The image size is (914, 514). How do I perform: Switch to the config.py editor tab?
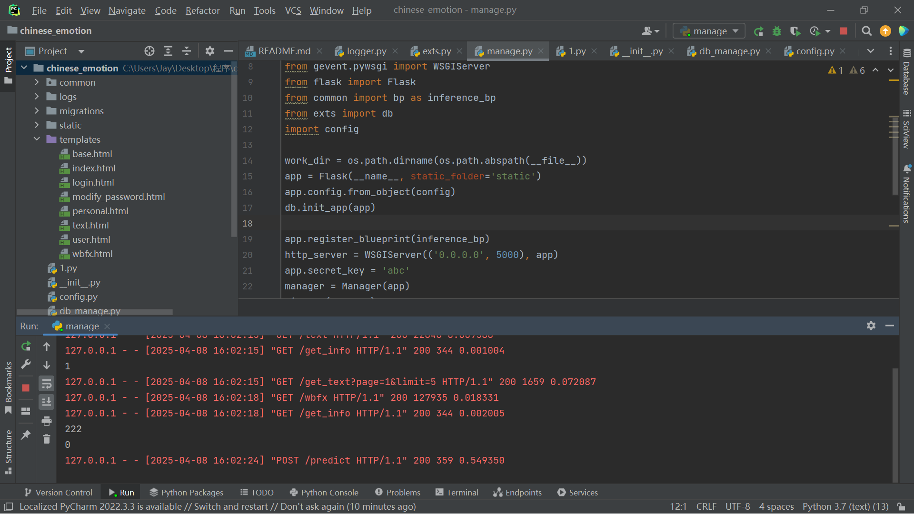click(x=815, y=51)
